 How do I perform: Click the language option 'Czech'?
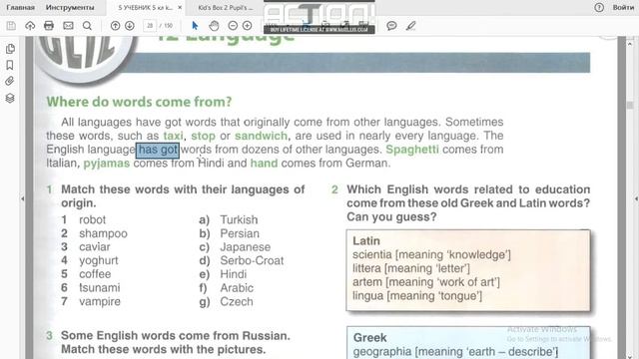237,301
